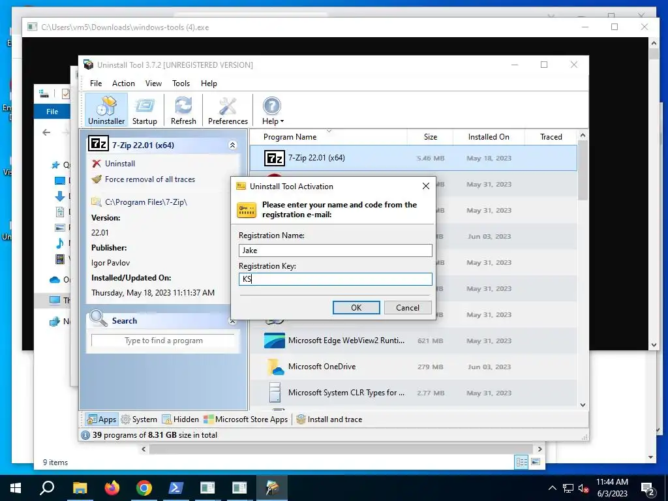This screenshot has width=668, height=501.
Task: Open File Explorer from the taskbar
Action: pyautogui.click(x=80, y=488)
